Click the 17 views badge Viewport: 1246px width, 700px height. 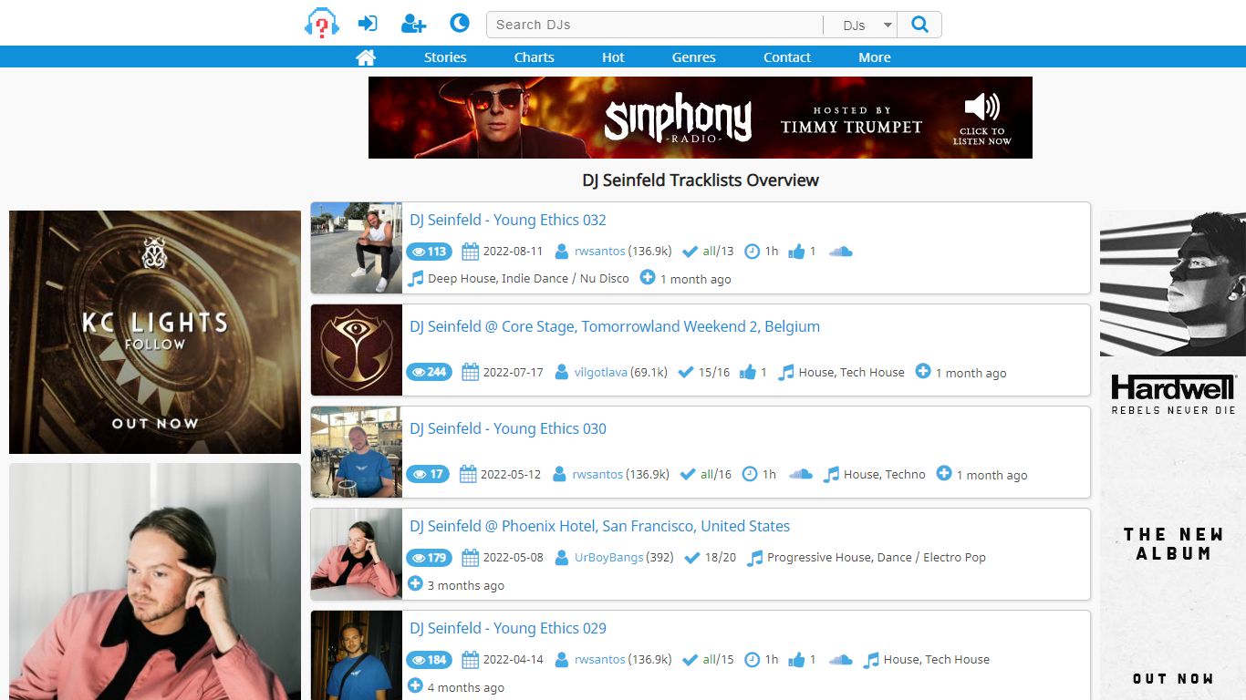click(x=428, y=474)
